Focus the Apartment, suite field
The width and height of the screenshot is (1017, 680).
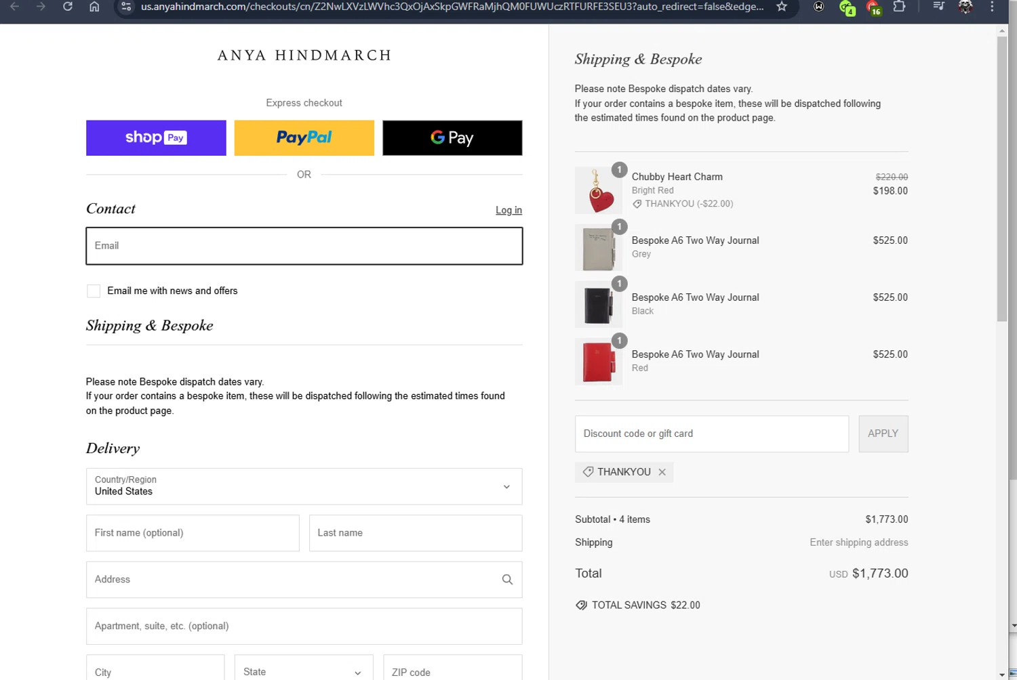pos(304,626)
